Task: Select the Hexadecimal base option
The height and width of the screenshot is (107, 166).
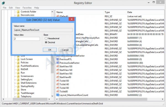Action: click(46, 38)
